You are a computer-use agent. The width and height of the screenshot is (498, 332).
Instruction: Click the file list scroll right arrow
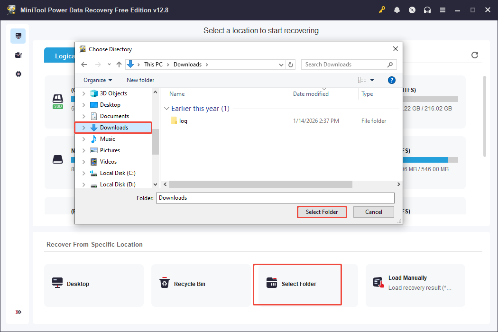pos(398,184)
